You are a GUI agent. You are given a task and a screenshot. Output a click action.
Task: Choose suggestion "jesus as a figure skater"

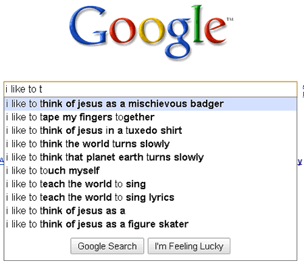[x=150, y=224]
